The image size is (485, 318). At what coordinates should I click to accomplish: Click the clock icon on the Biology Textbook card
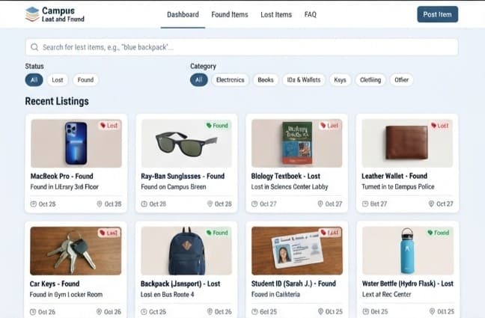(x=254, y=204)
